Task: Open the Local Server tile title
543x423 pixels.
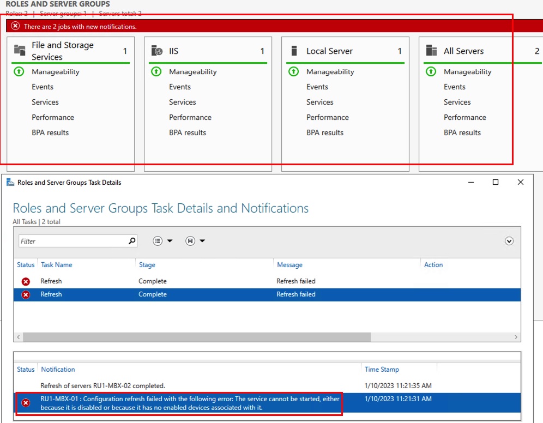Action: pyautogui.click(x=329, y=51)
